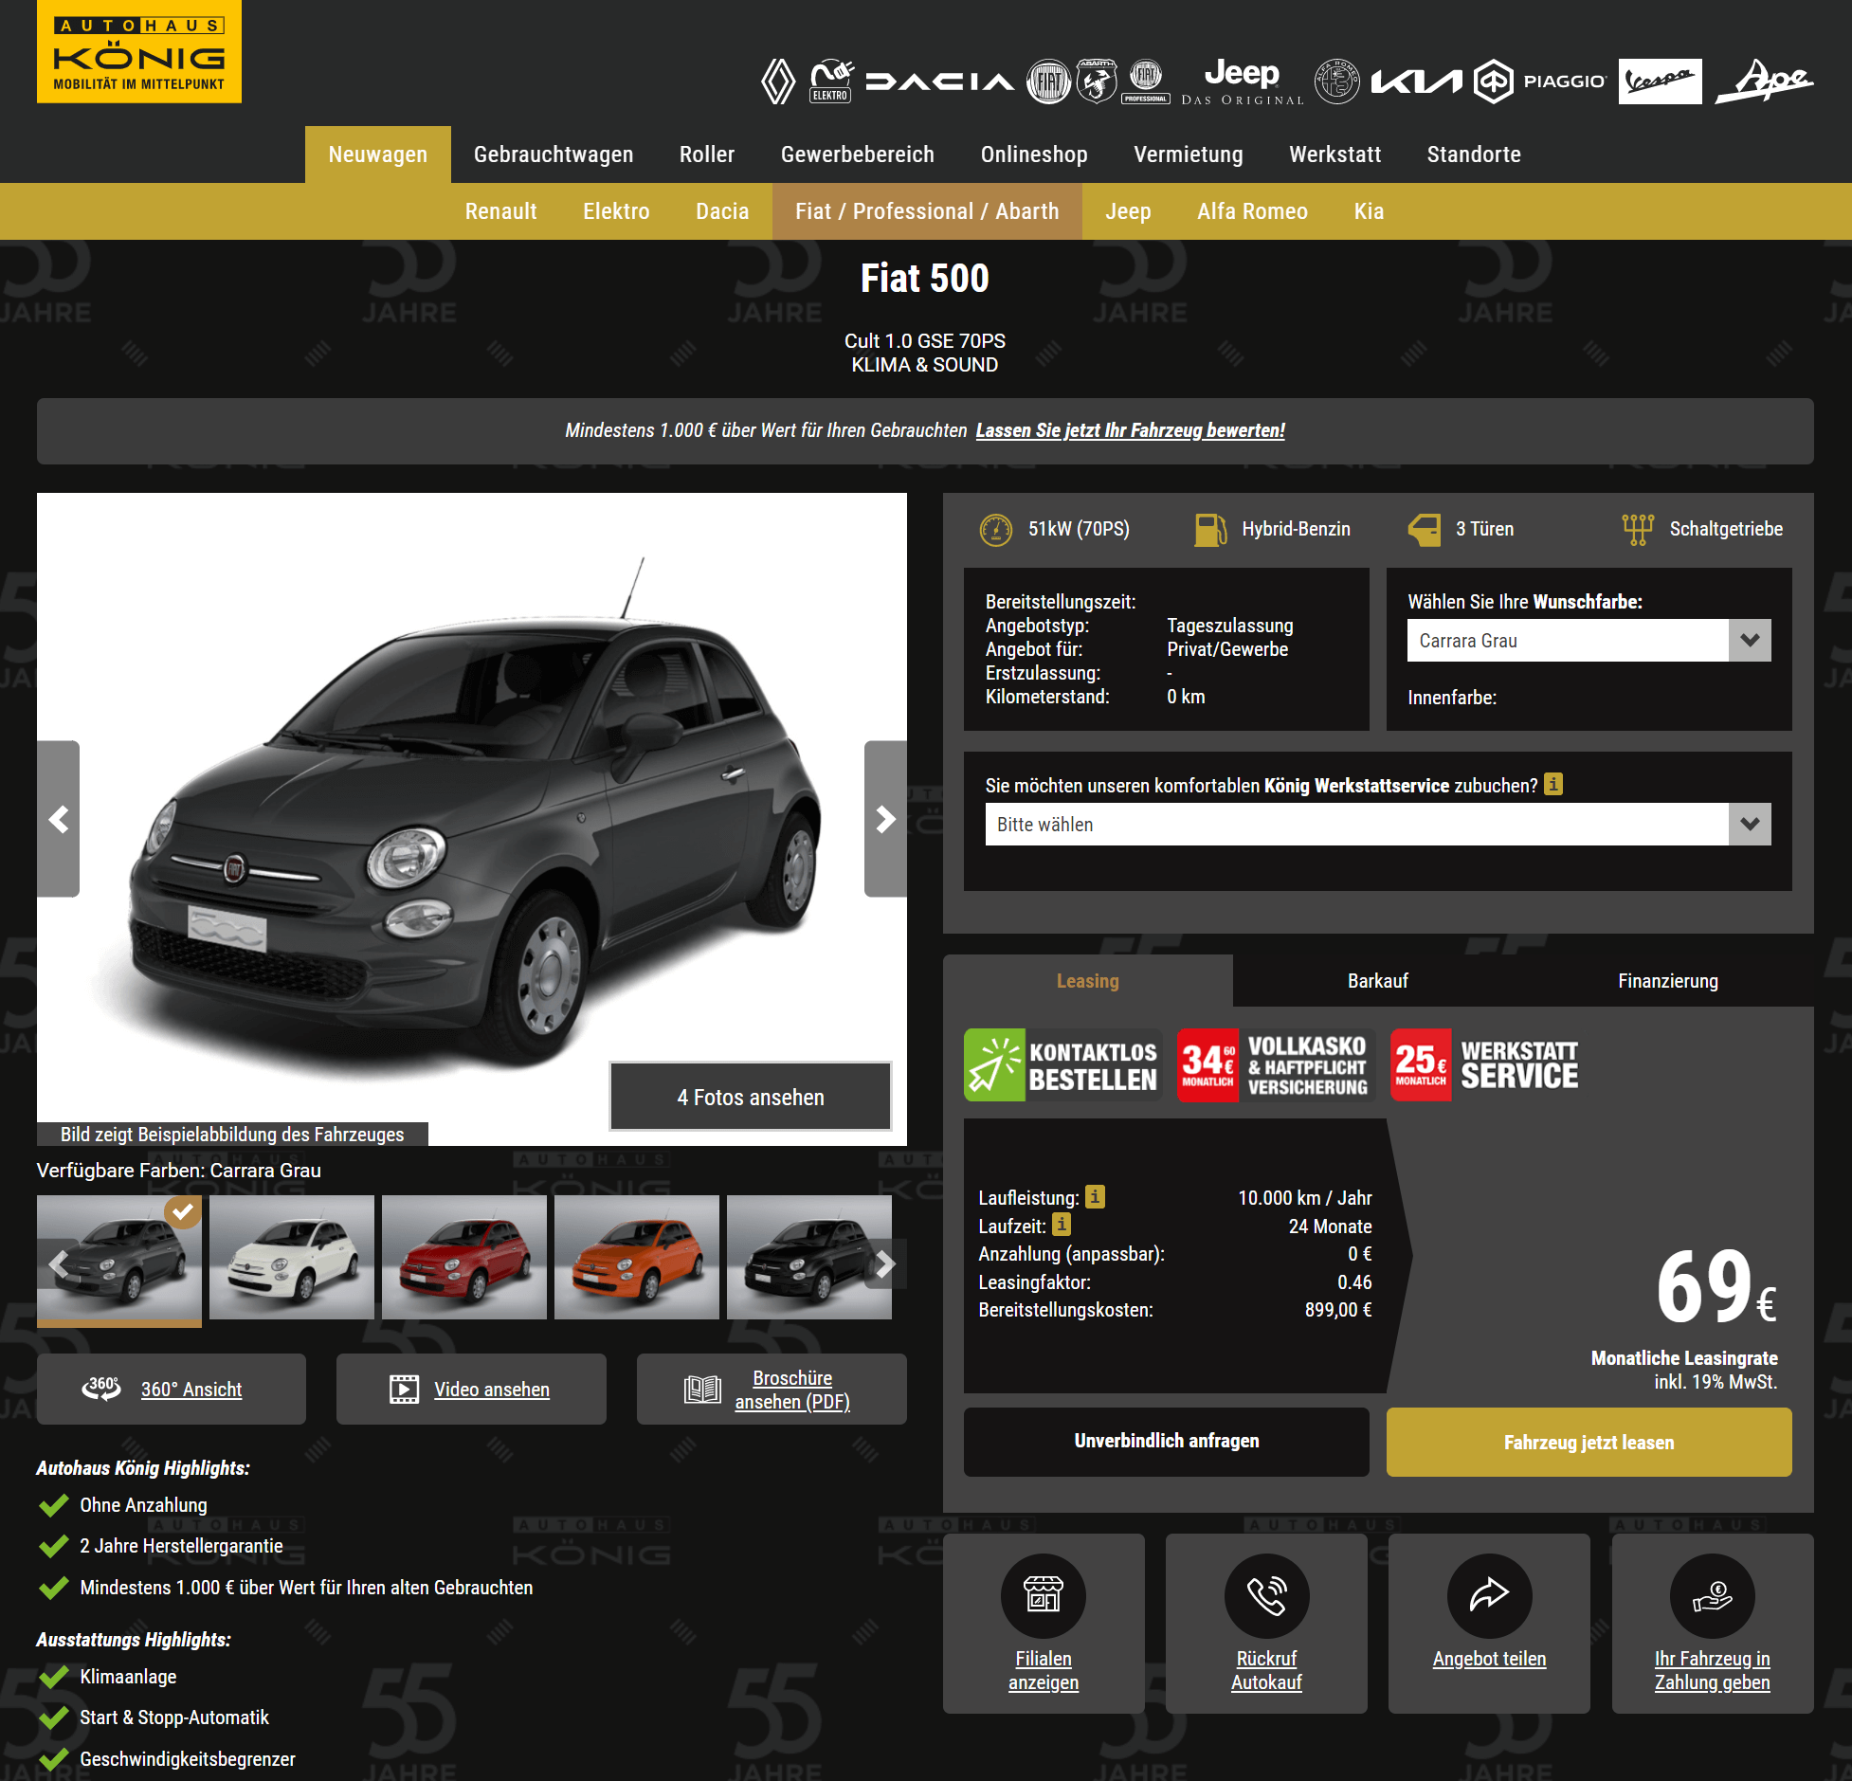Open info icon for König Werkstattservice
Image resolution: width=1852 pixels, height=1781 pixels.
pos(1552,784)
